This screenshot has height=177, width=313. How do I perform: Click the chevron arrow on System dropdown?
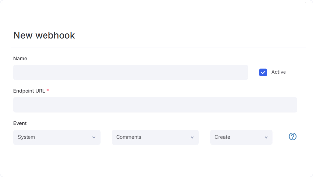pyautogui.click(x=94, y=137)
